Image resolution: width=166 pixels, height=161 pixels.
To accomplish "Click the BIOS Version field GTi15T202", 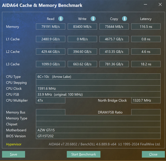I will pos(98,136).
